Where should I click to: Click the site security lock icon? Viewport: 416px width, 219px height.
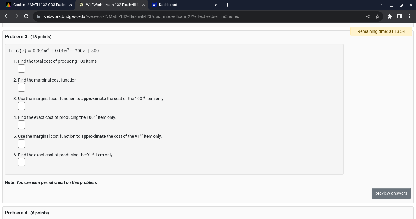38,16
